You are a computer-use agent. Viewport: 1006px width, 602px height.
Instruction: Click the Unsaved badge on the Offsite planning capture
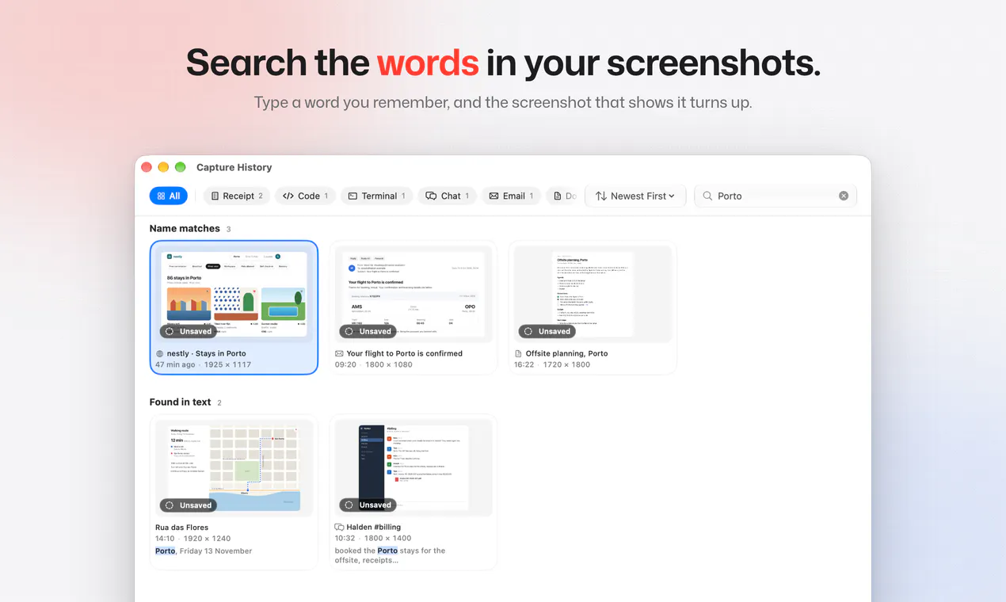(x=547, y=331)
